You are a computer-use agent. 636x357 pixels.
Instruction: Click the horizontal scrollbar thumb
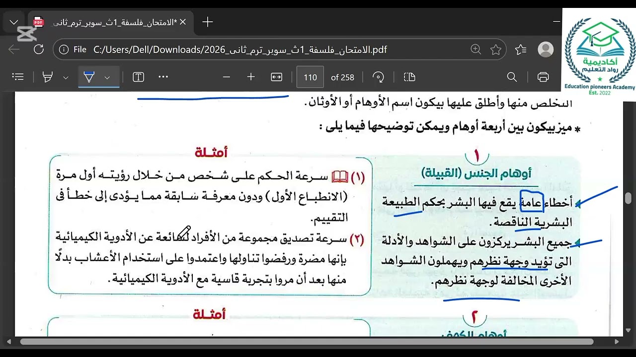307,342
